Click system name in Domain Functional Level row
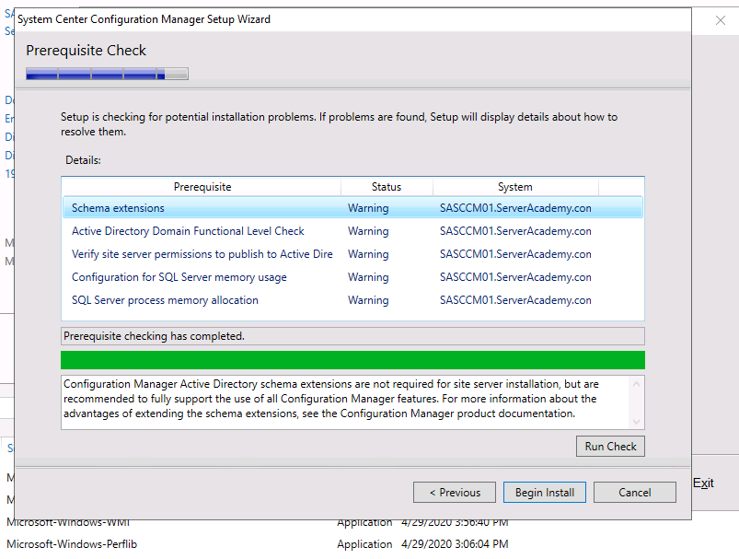This screenshot has width=739, height=559. [x=515, y=231]
